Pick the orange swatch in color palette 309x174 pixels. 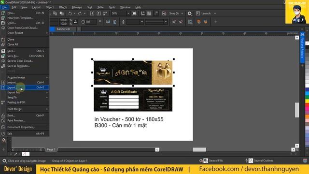307,116
